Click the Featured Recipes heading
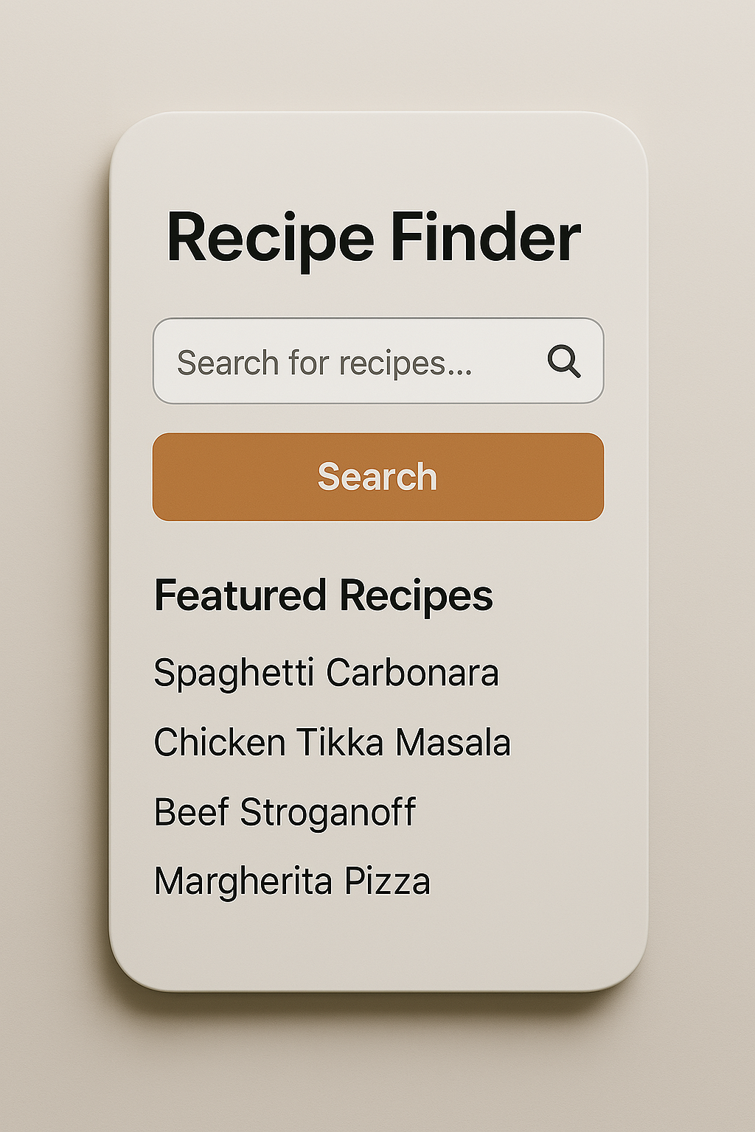The height and width of the screenshot is (1132, 755). (324, 595)
